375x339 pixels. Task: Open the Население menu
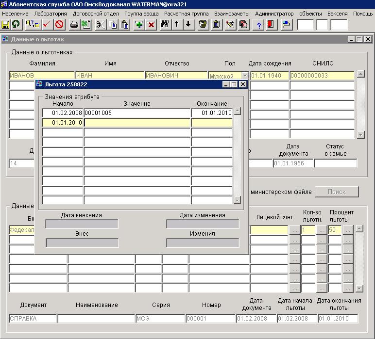click(15, 14)
